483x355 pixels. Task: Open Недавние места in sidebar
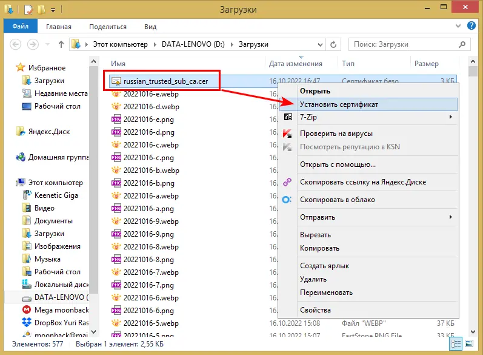[x=61, y=93]
